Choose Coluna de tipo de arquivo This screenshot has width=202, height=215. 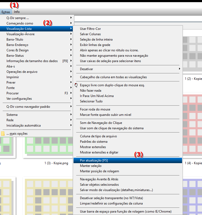(128, 136)
